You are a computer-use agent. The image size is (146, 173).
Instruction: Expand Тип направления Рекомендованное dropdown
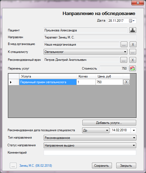point(90,138)
